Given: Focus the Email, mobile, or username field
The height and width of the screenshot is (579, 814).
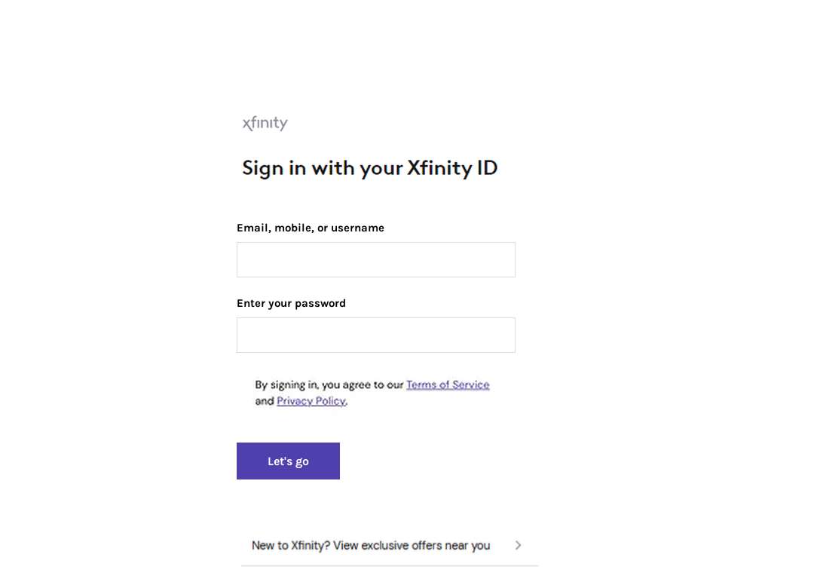Looking at the screenshot, I should pos(376,259).
